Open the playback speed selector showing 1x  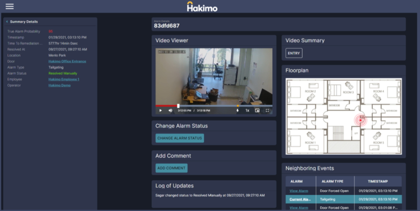coord(247,110)
